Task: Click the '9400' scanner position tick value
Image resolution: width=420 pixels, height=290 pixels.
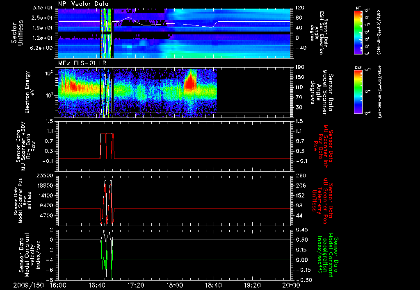Action: tap(46, 206)
